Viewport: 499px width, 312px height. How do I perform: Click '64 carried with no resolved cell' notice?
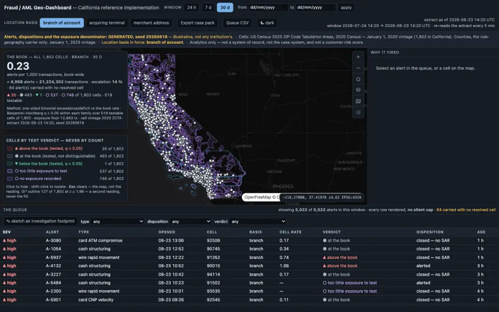(466, 210)
